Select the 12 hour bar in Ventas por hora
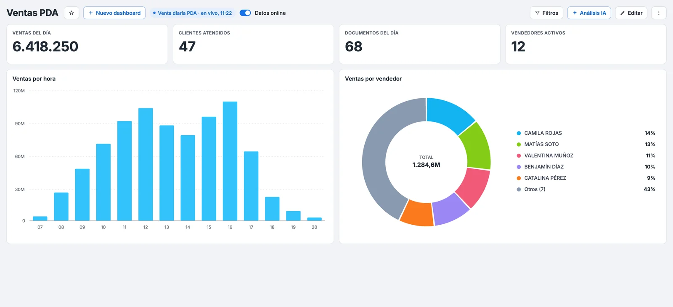Image resolution: width=673 pixels, height=307 pixels. 146,164
